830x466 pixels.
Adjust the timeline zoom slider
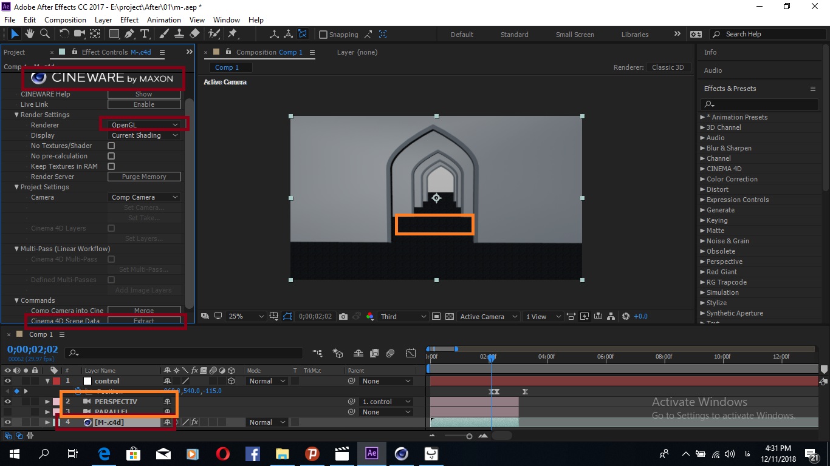point(469,436)
